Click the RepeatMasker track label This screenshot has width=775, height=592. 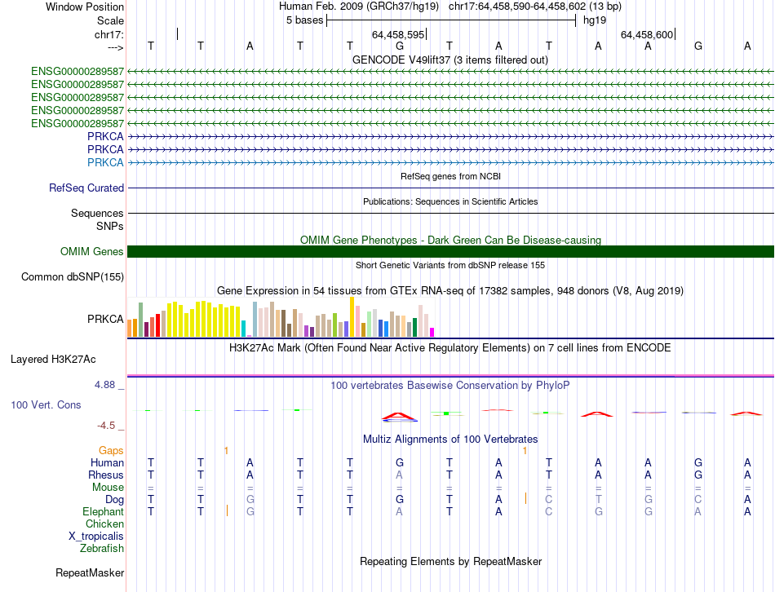(x=90, y=572)
